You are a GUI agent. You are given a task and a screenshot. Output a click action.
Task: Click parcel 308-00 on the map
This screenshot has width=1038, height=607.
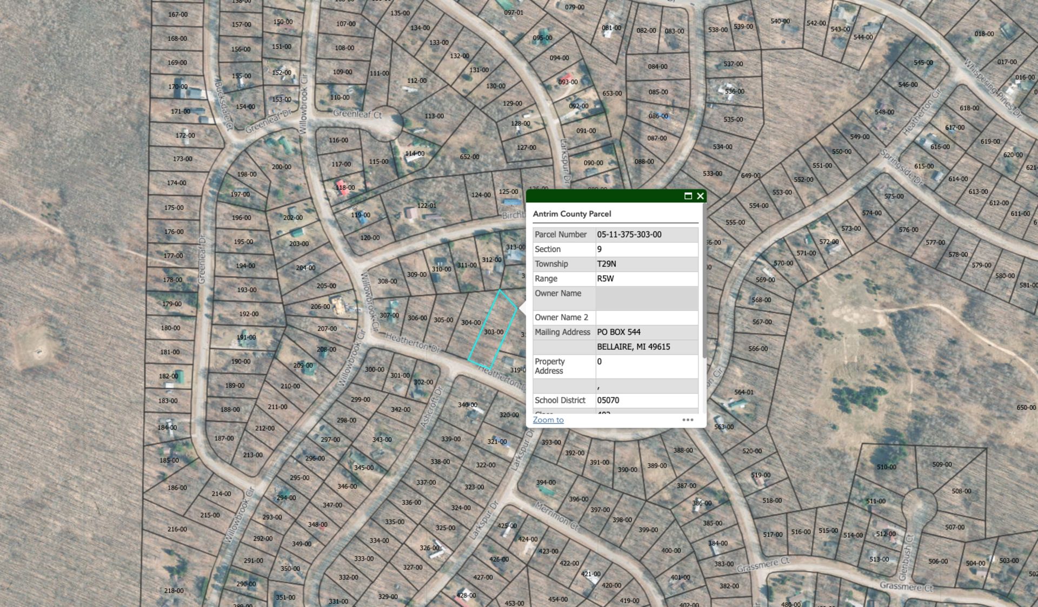click(x=387, y=281)
